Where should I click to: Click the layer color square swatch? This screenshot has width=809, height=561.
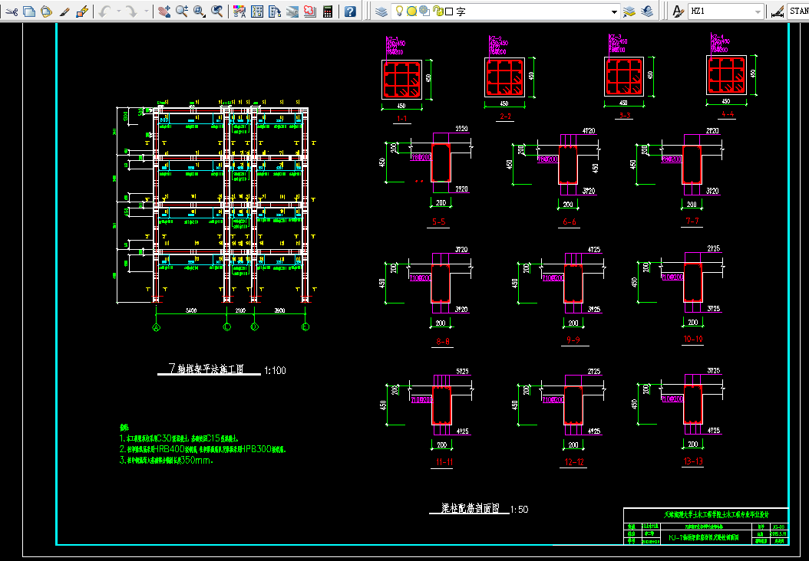click(x=449, y=11)
